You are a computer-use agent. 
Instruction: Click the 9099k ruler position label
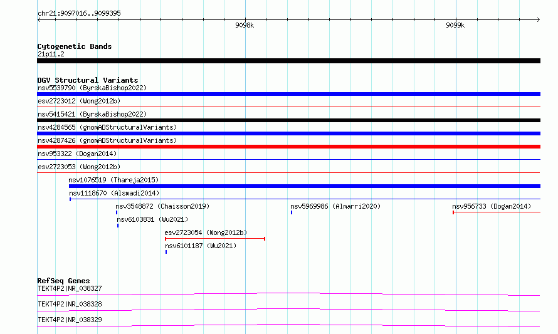(455, 25)
